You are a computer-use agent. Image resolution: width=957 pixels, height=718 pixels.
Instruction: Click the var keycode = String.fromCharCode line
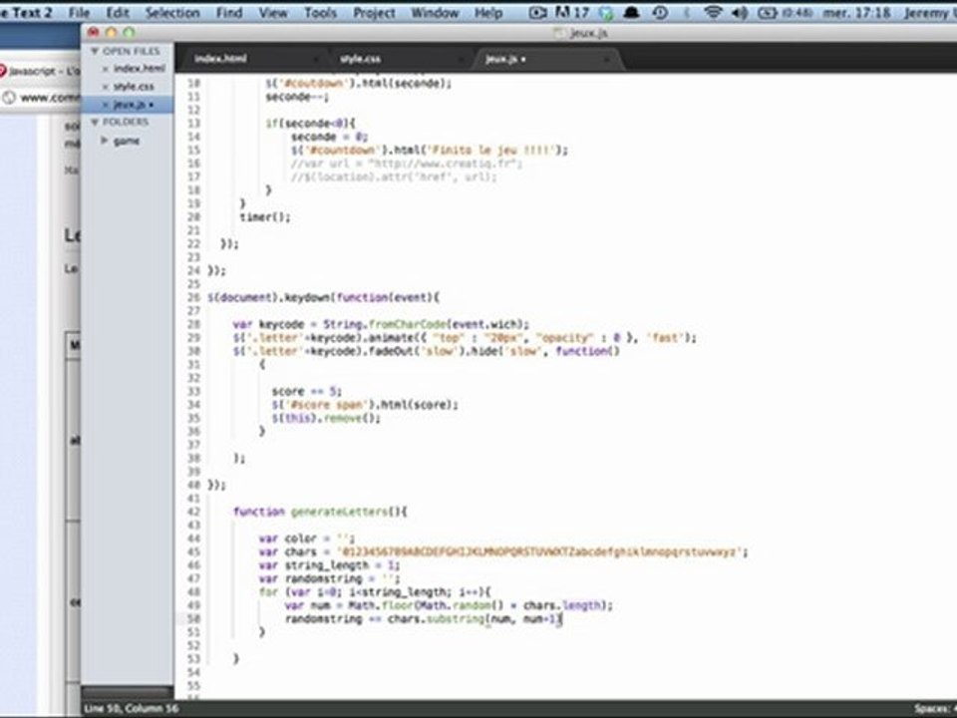coord(381,324)
